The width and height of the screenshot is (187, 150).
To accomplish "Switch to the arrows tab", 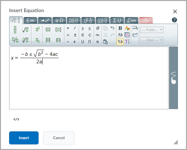I will (x=45, y=20).
